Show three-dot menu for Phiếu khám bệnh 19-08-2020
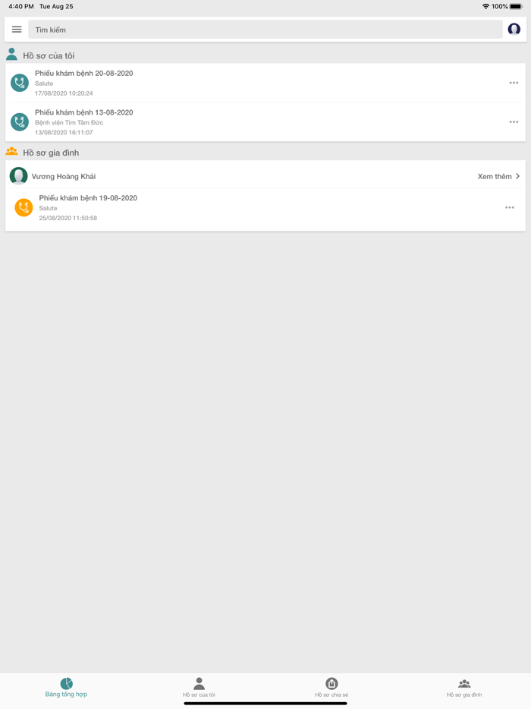531x709 pixels. (x=510, y=207)
